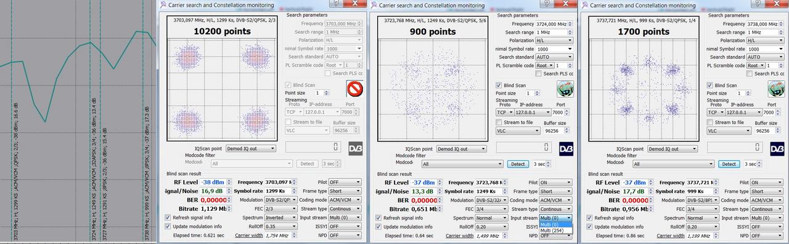This screenshot has height=244, width=789.
Task: Toggle Blind Scan checkbox in the middle window
Action: pyautogui.click(x=499, y=85)
